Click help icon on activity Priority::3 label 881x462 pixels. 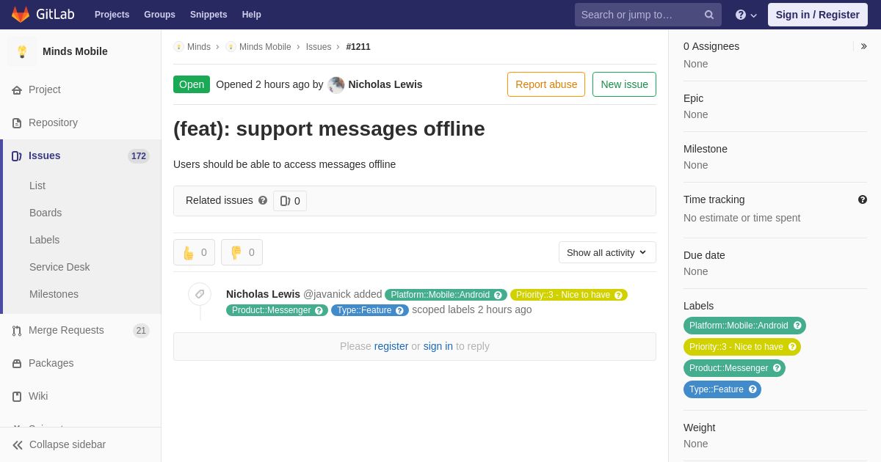tap(618, 295)
